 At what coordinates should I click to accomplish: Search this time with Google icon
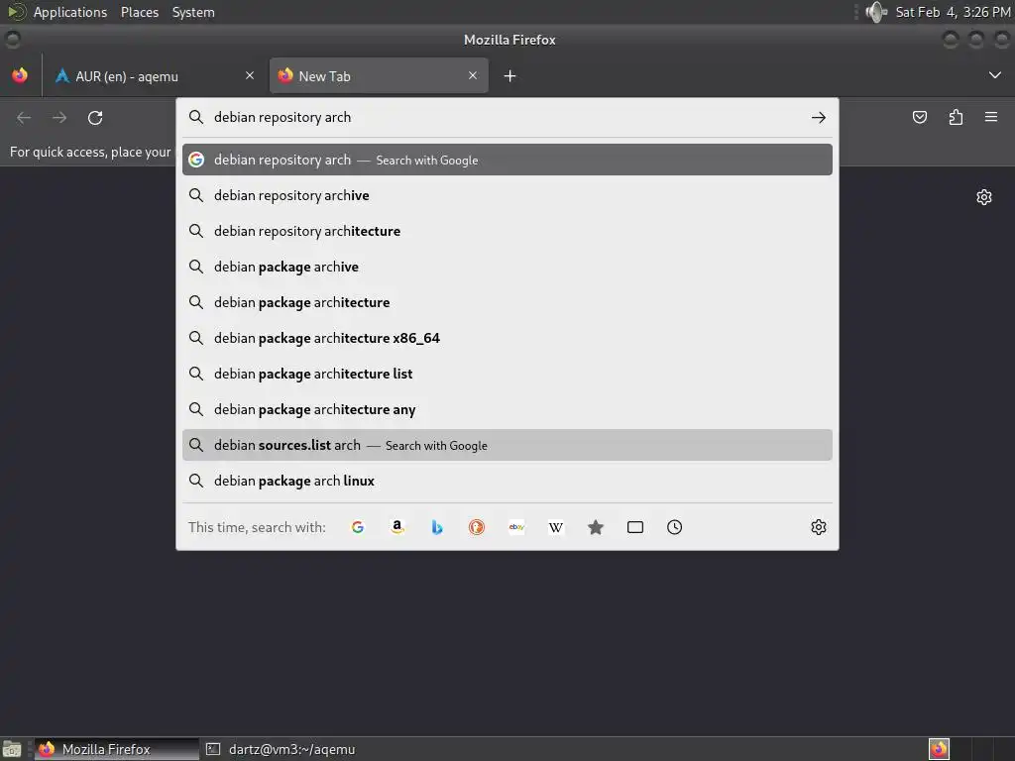tap(357, 527)
